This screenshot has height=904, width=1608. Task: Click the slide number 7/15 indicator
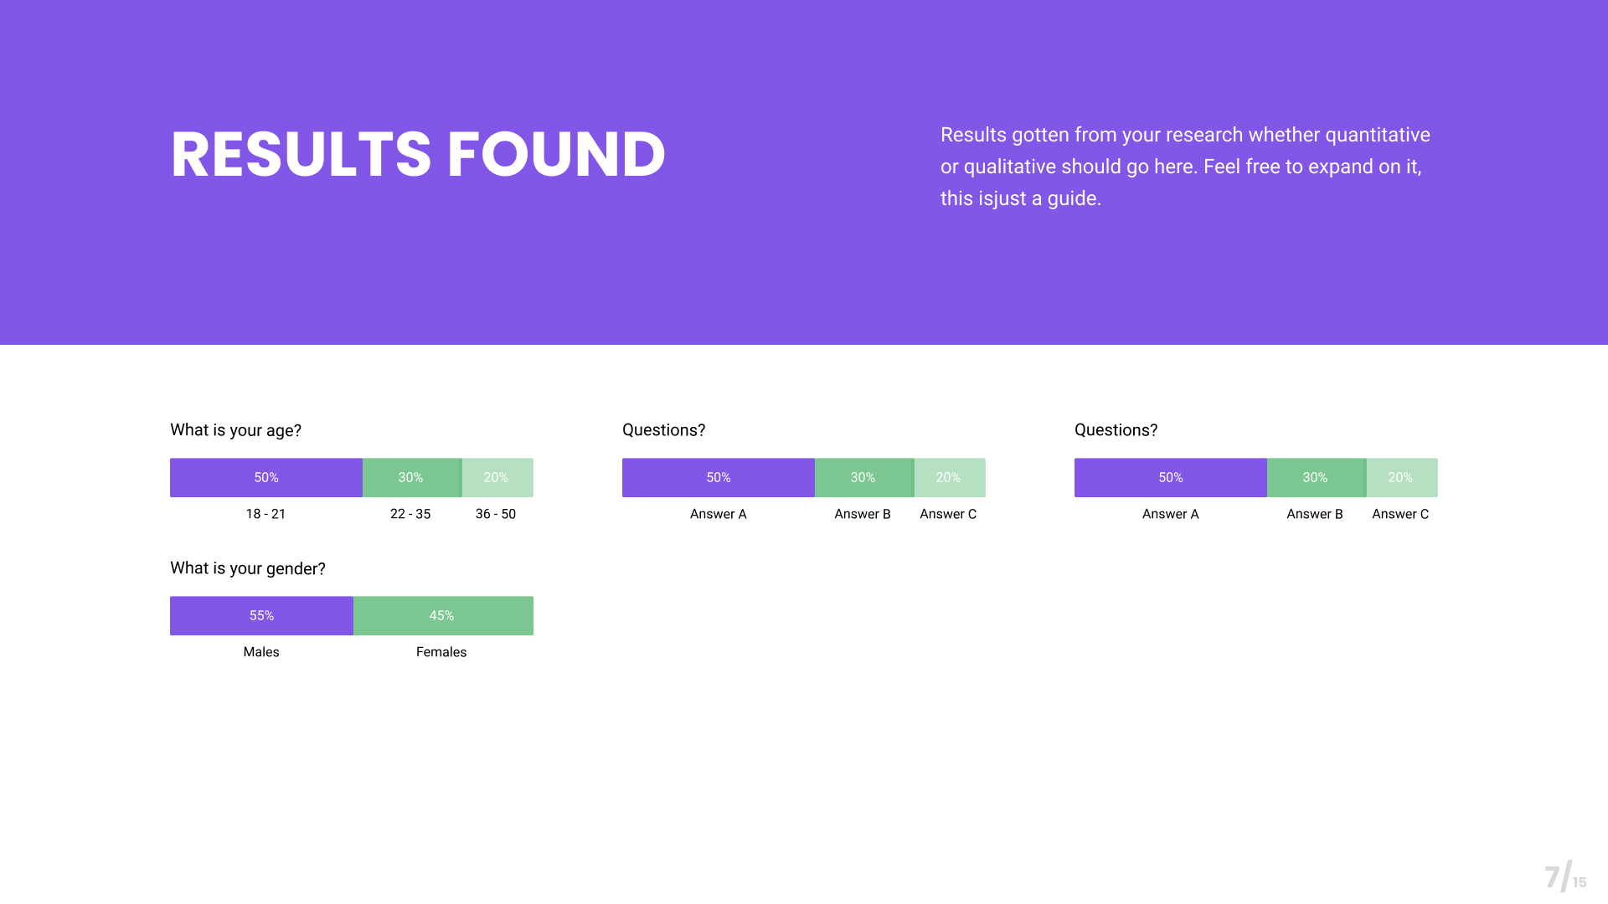(x=1564, y=877)
